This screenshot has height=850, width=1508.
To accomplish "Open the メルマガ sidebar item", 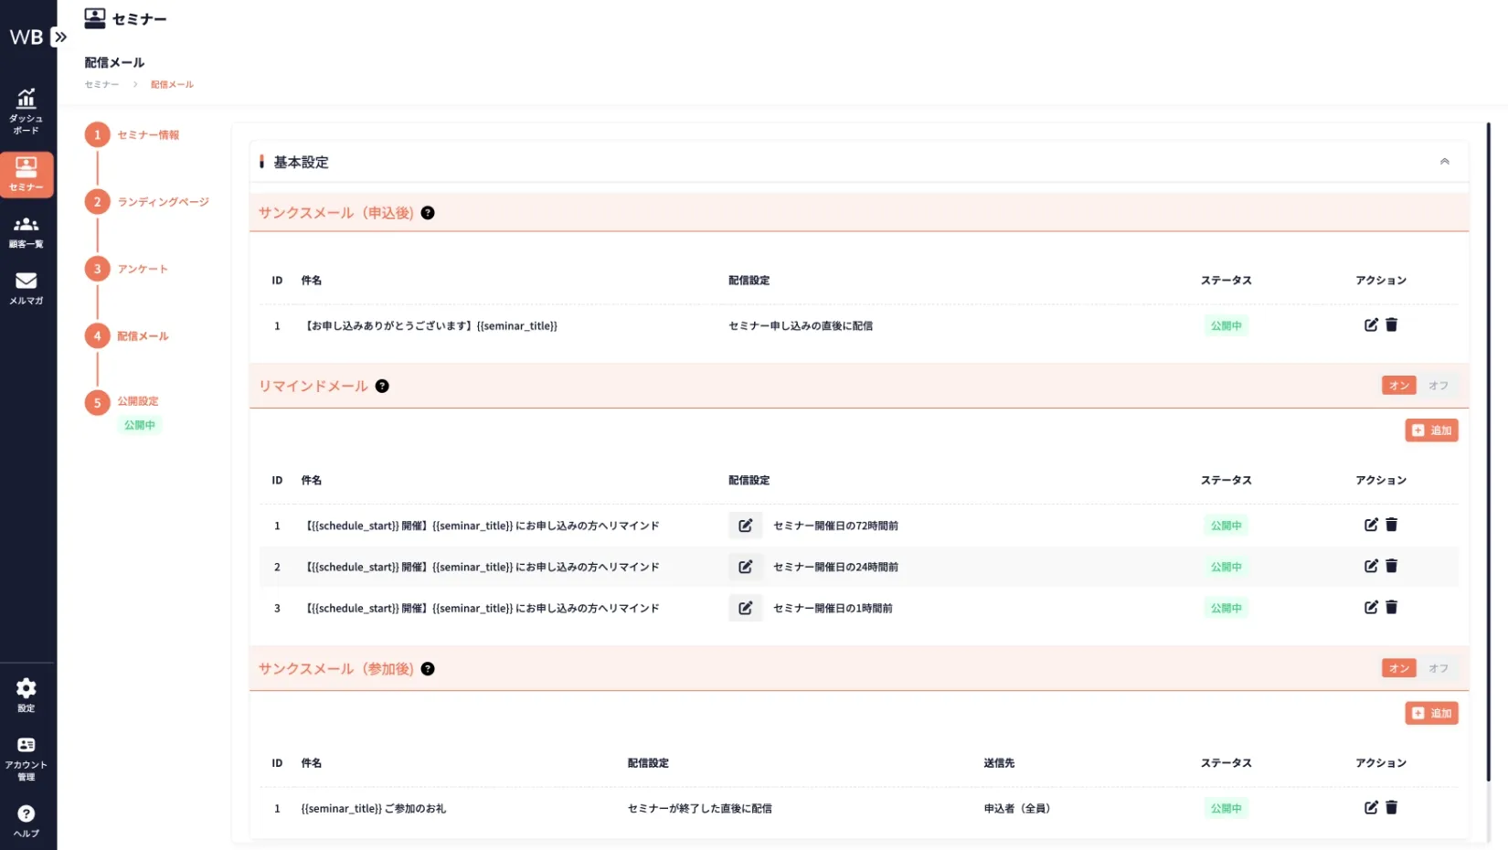I will coord(27,289).
